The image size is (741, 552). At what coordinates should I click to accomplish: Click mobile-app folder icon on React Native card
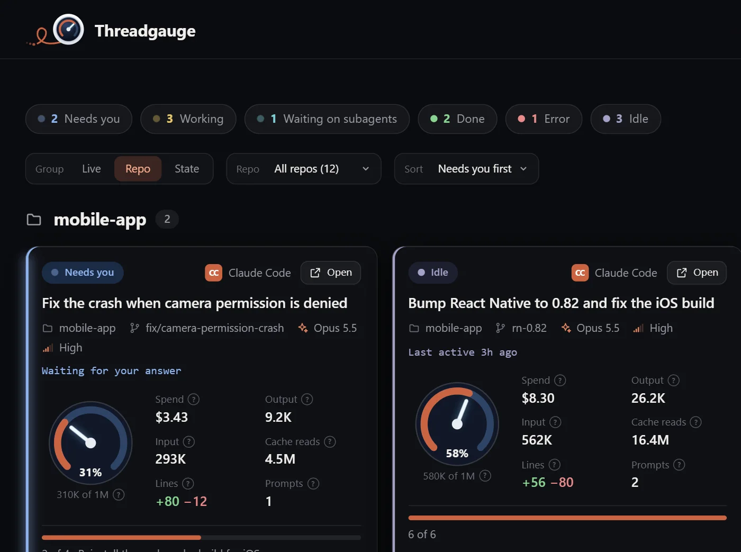pos(414,328)
